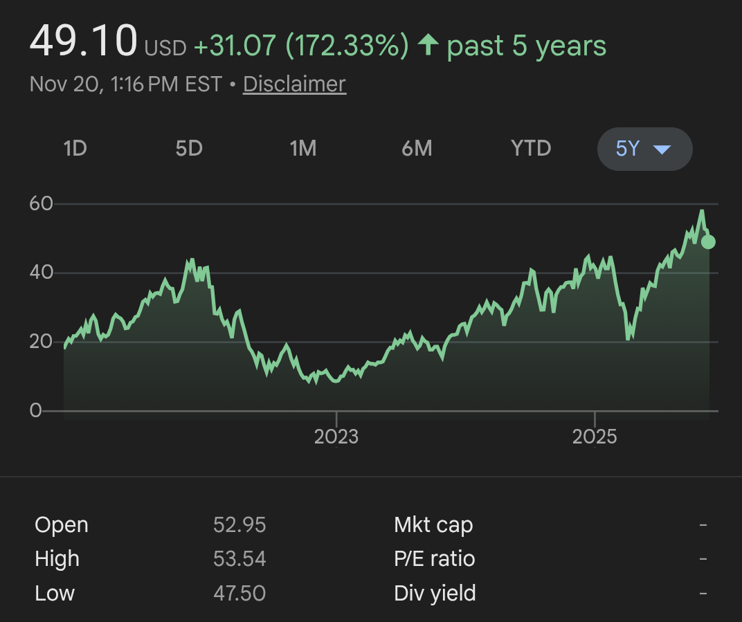742x622 pixels.
Task: Open the Disclaimer link
Action: [x=294, y=84]
